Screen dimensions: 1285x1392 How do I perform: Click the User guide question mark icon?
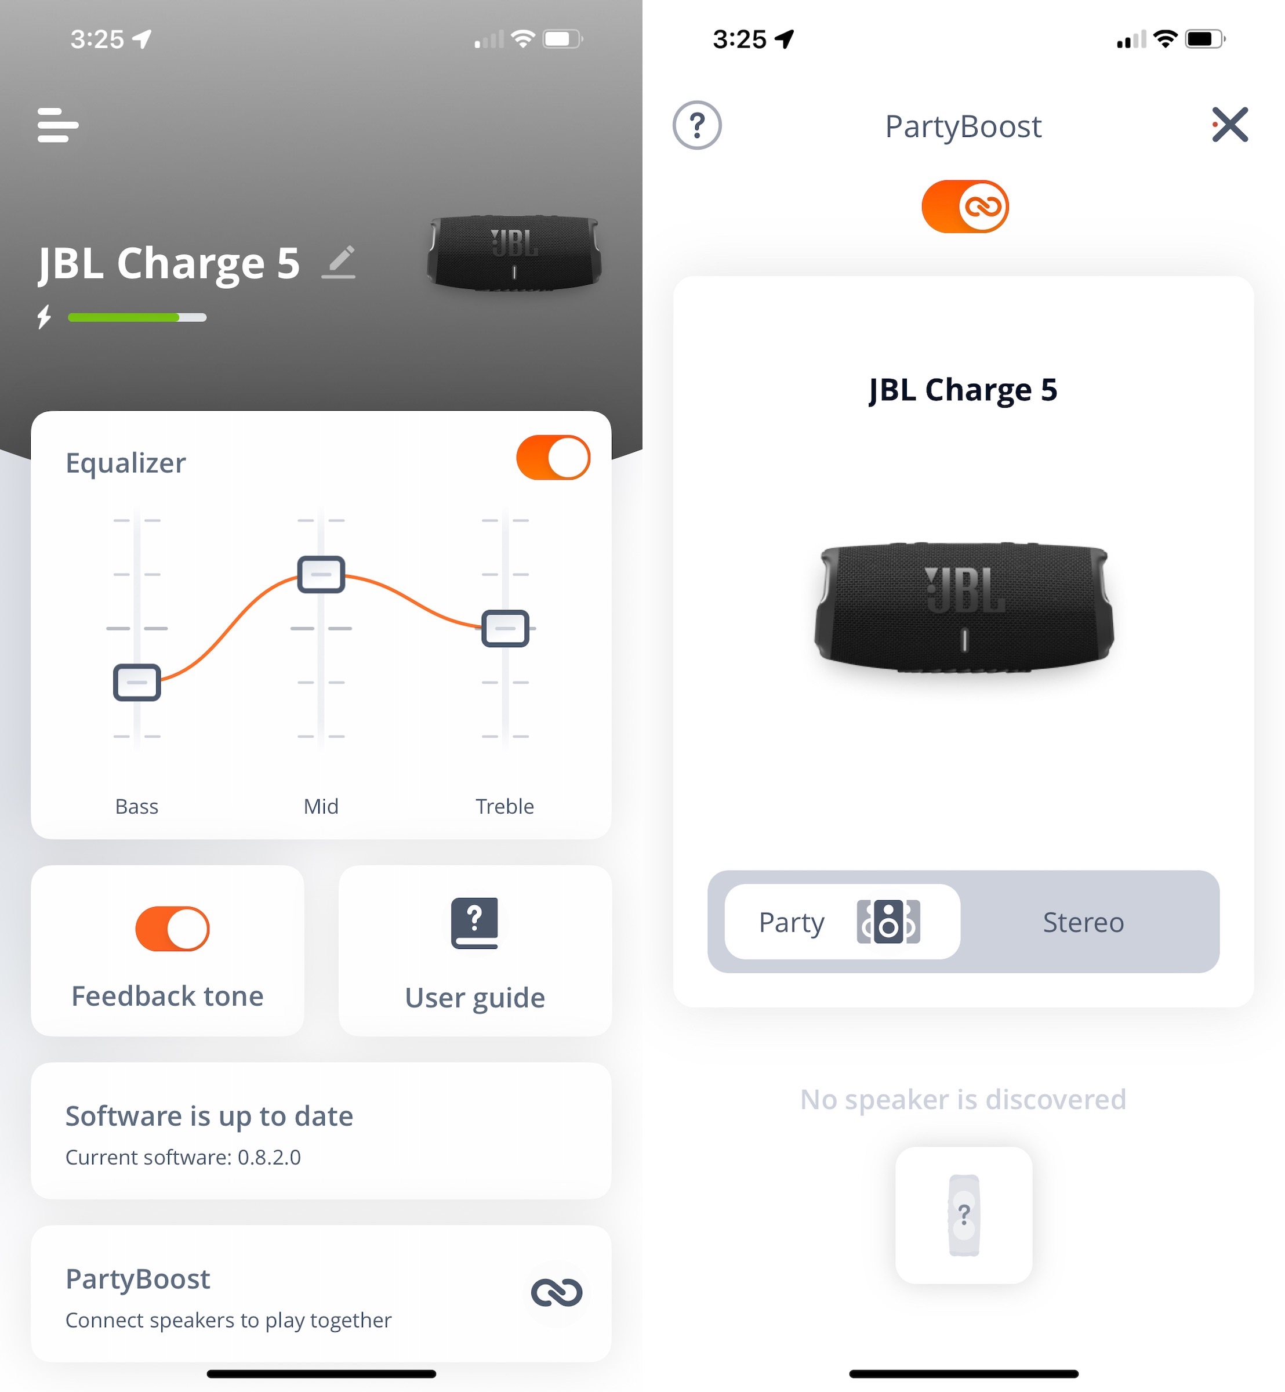tap(475, 924)
